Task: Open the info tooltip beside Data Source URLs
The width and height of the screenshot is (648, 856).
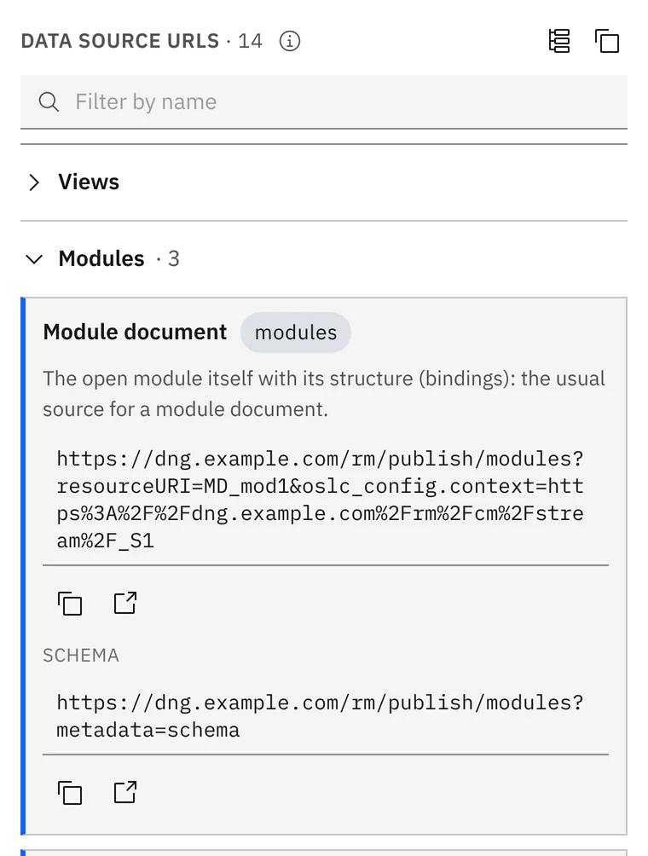Action: pyautogui.click(x=289, y=41)
